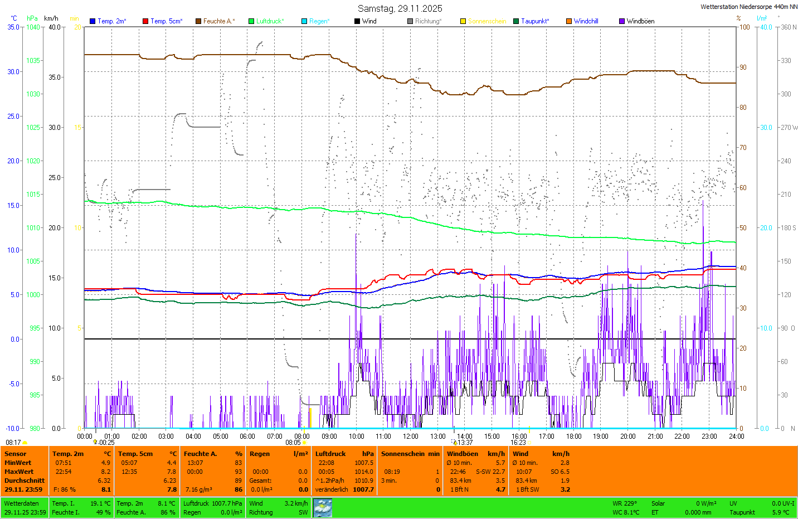Click the orange Windchill legend square
The image size is (798, 519).
pyautogui.click(x=569, y=21)
